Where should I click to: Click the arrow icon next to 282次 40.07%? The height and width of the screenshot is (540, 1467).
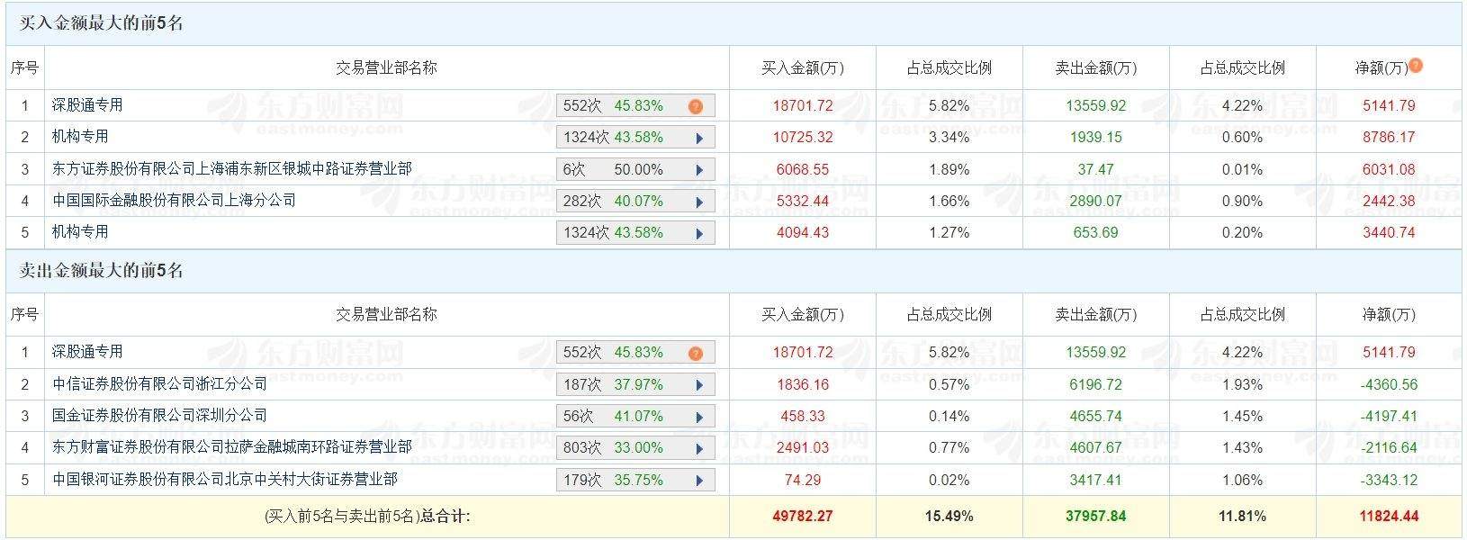(x=699, y=202)
